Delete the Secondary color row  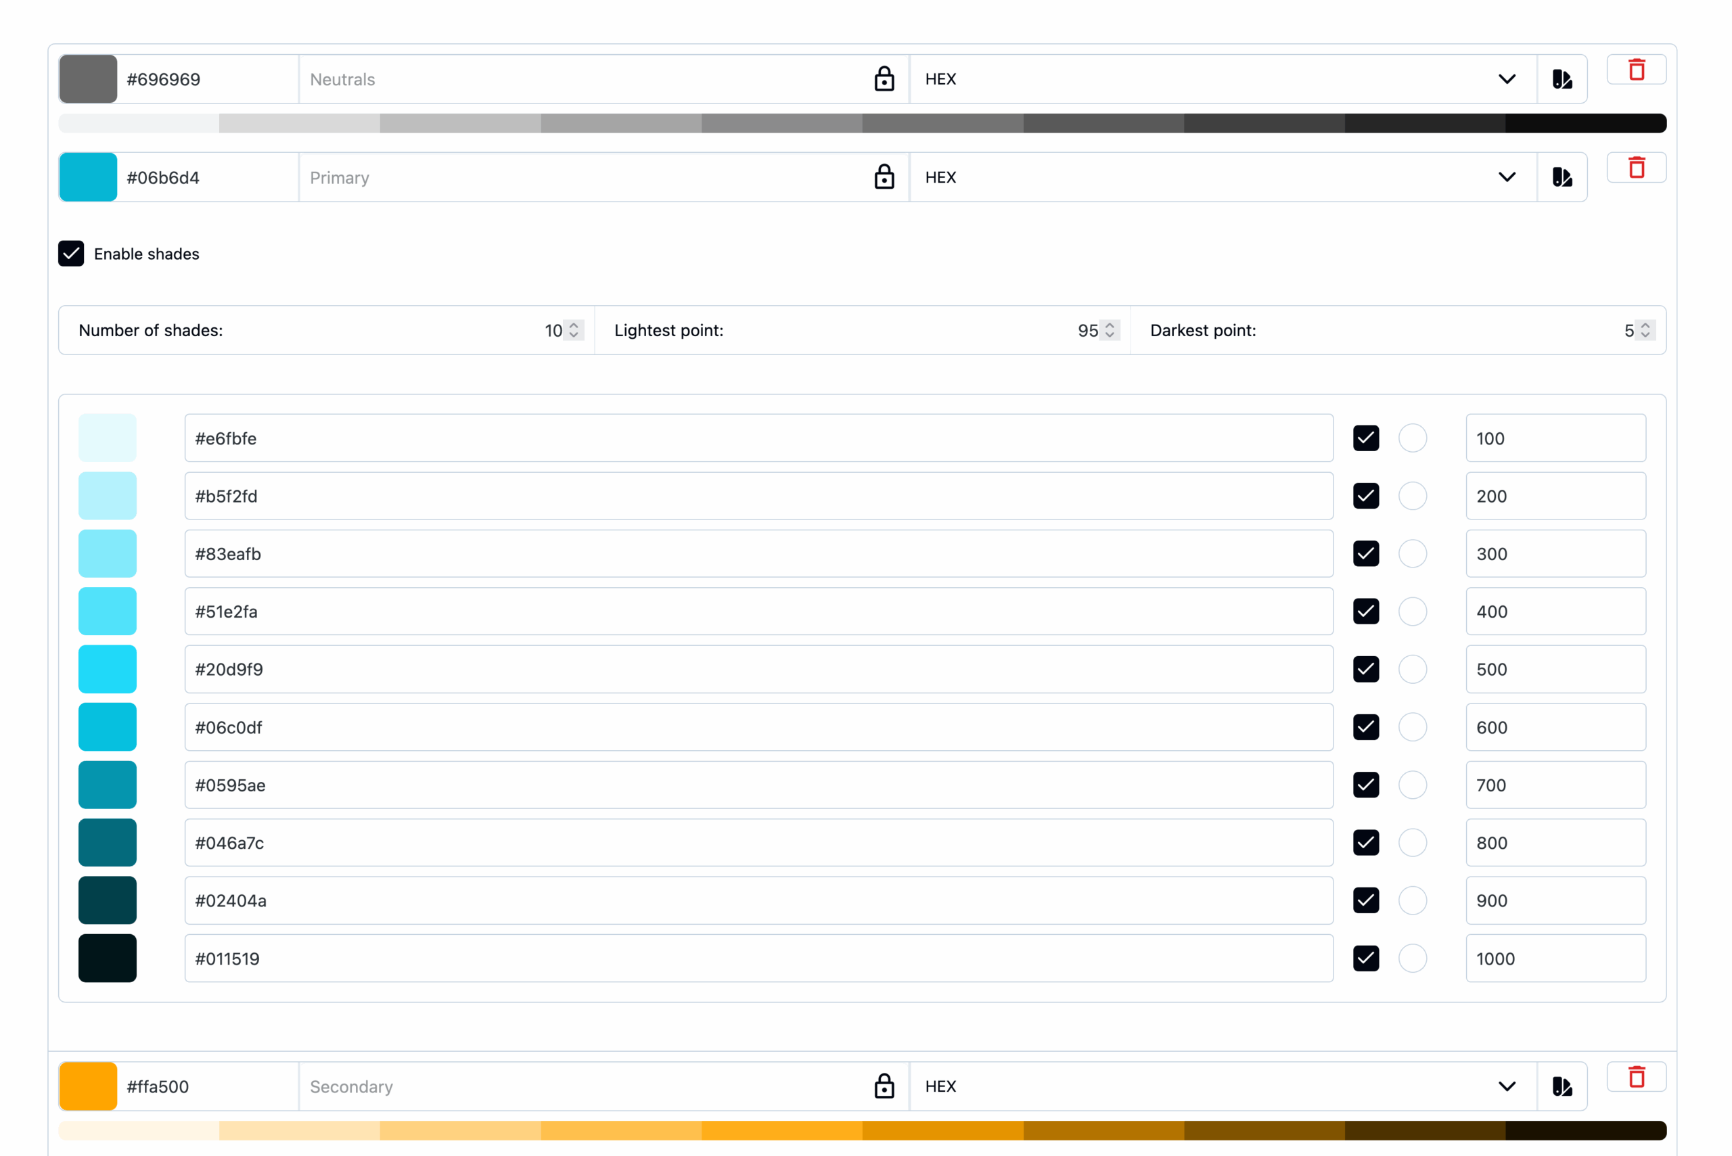pos(1636,1077)
